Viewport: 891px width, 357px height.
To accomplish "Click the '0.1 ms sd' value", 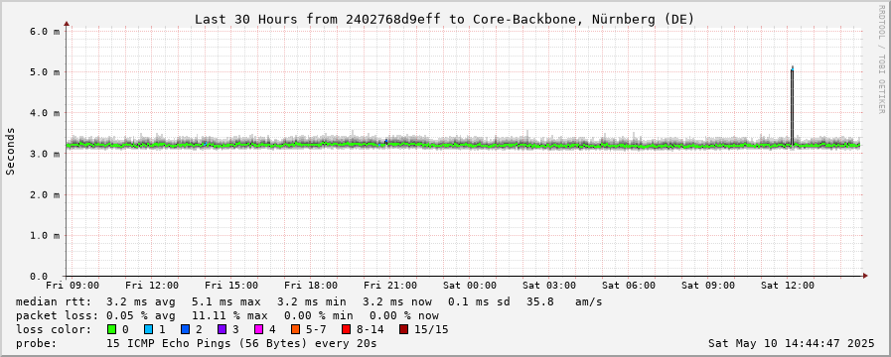I will point(479,301).
